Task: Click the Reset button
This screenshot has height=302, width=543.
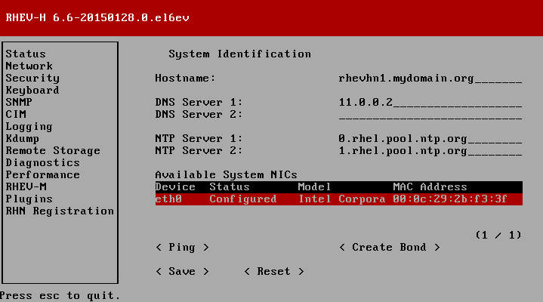Action: (274, 272)
